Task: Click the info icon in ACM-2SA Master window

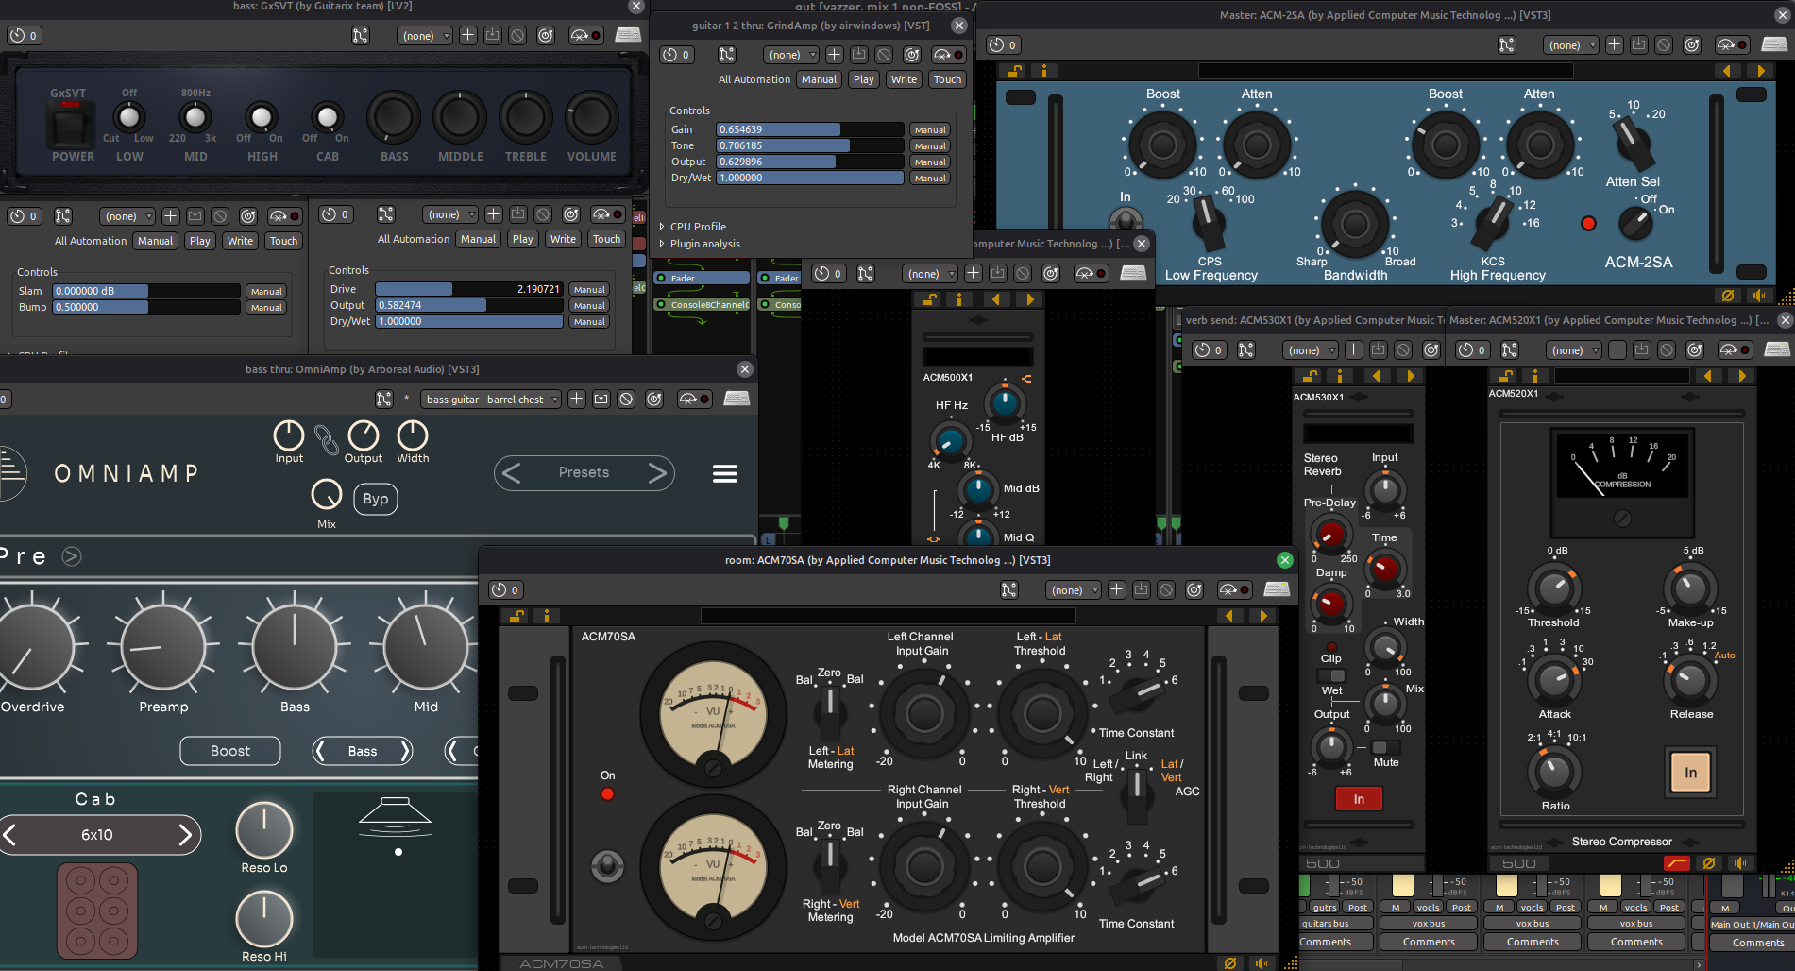Action: coord(1043,71)
